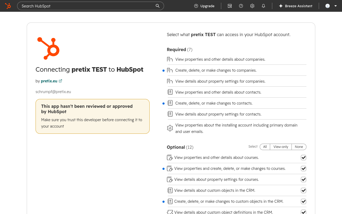
Task: Click gear icon beside installing account properties
Action: (x=170, y=128)
